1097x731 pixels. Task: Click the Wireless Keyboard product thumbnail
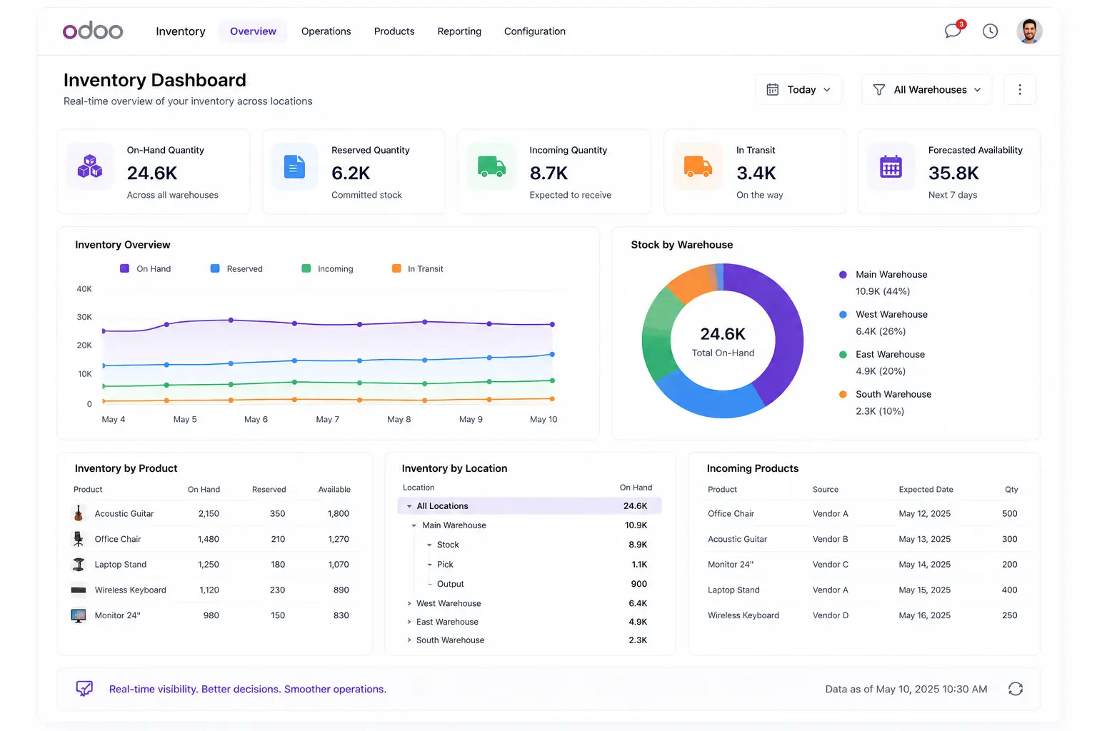[x=79, y=590]
